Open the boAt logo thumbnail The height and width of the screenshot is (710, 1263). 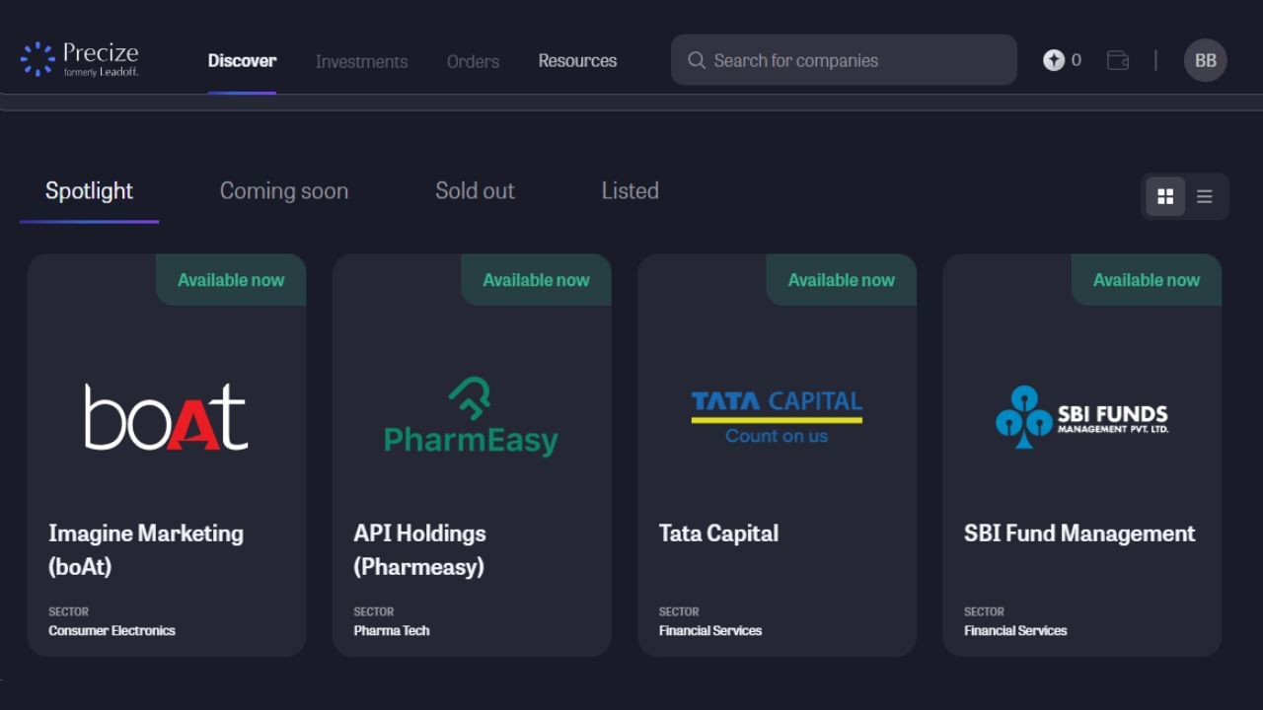point(166,417)
